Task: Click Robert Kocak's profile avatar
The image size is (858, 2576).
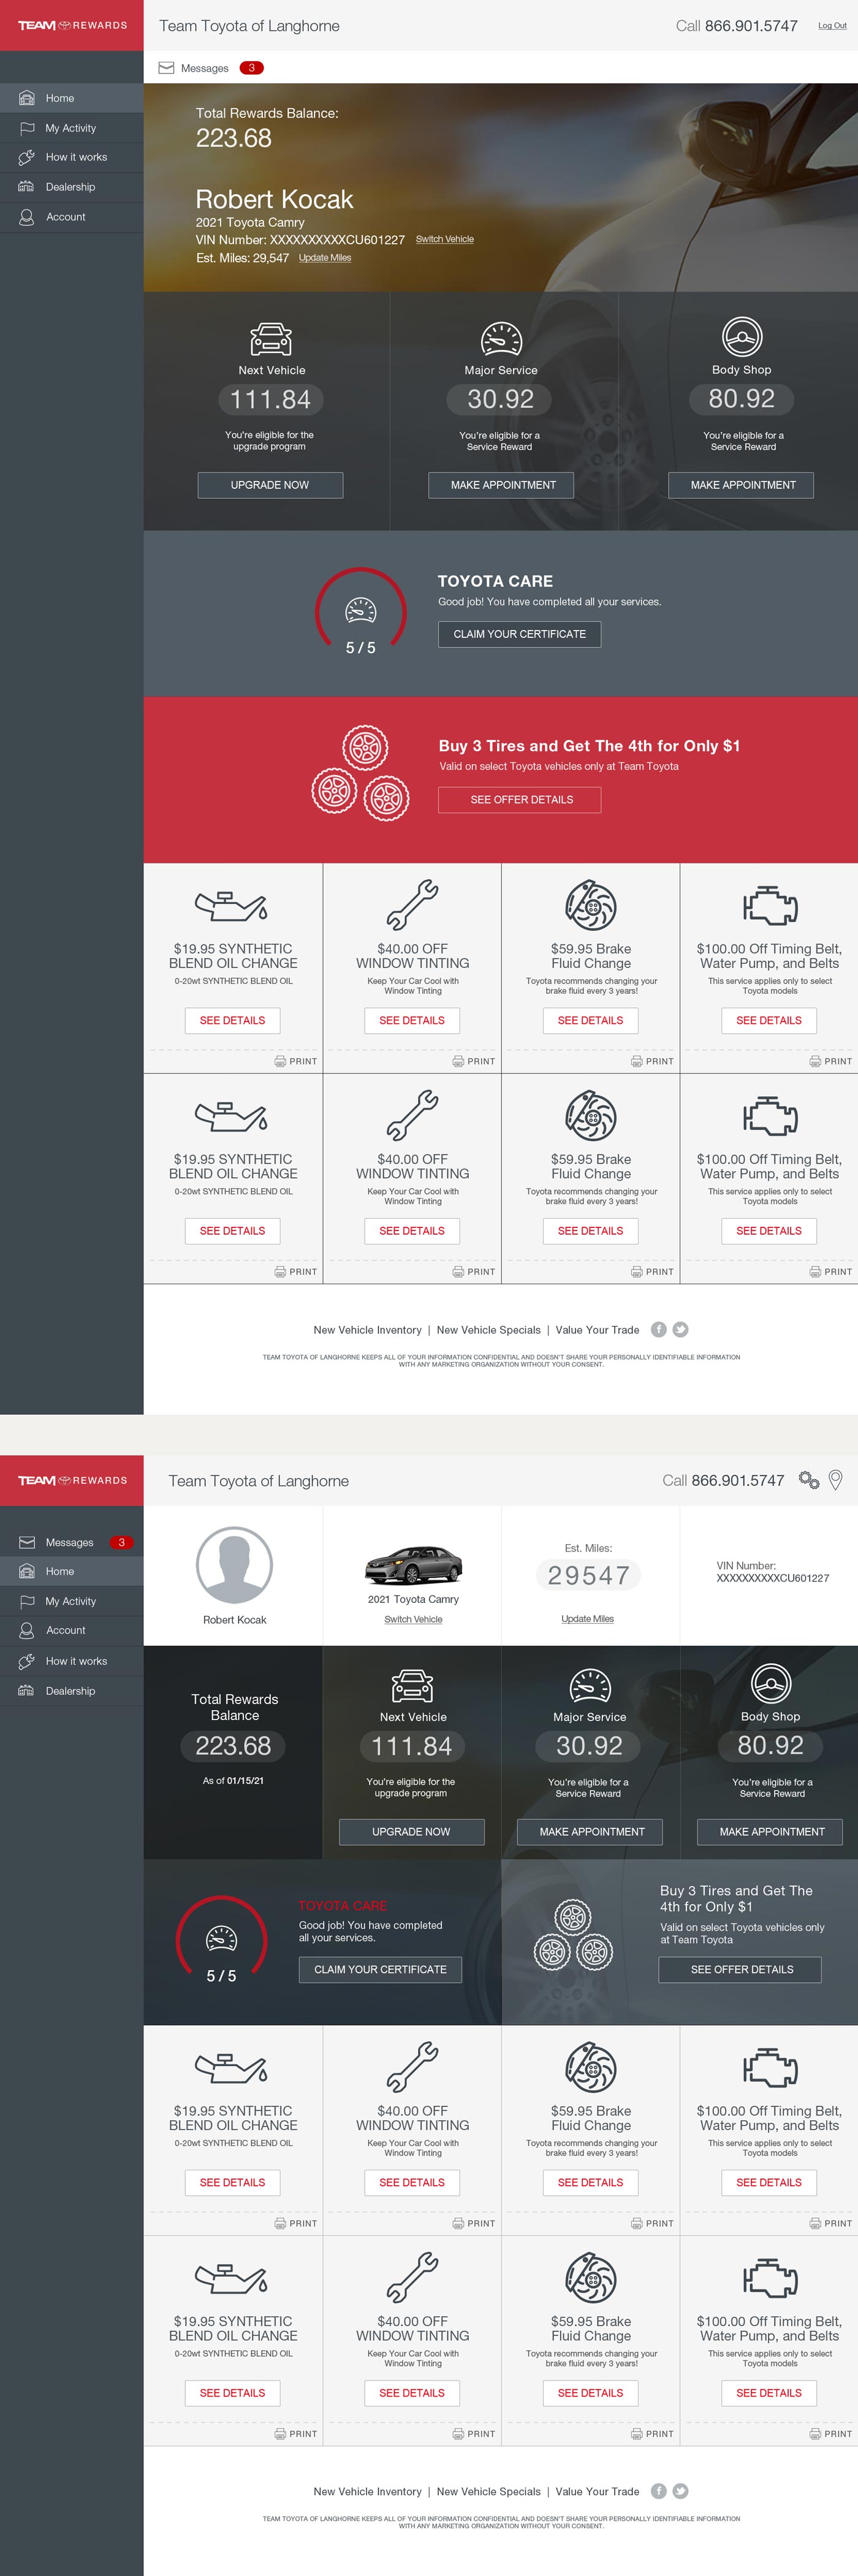Action: [x=234, y=1565]
